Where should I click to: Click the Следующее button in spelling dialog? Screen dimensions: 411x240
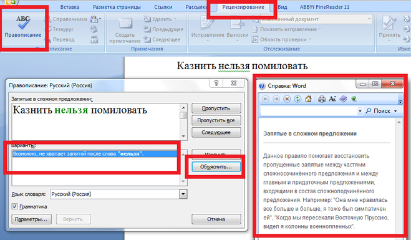216,132
